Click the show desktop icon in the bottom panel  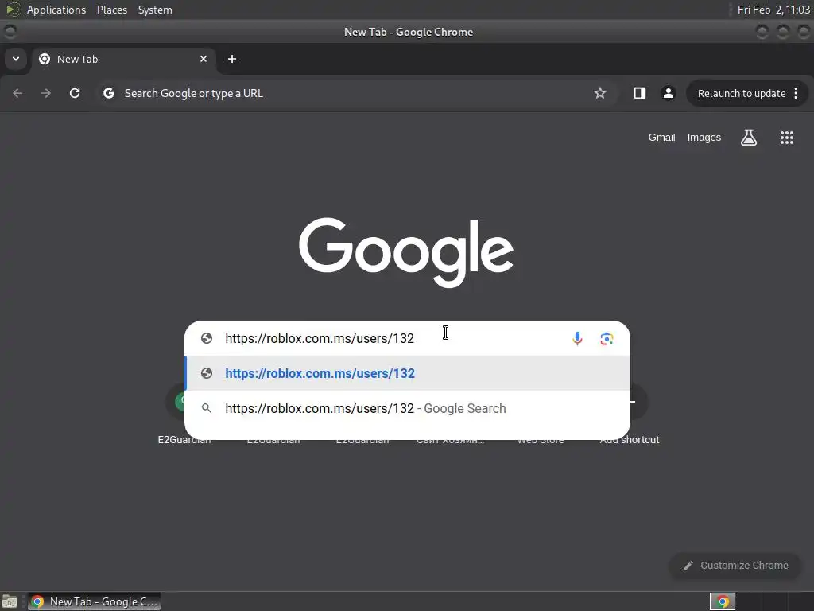point(10,601)
